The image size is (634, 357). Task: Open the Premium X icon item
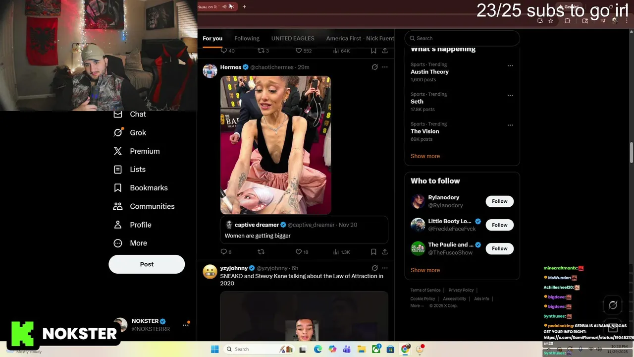136,151
